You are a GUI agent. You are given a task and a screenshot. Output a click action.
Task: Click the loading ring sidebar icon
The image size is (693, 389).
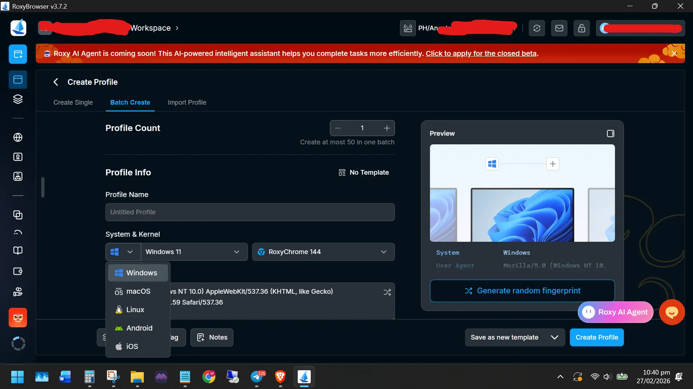point(18,344)
